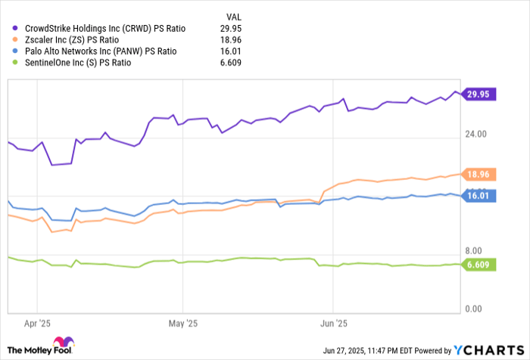Click The Motley Fool jester cap logo

[x=64, y=343]
